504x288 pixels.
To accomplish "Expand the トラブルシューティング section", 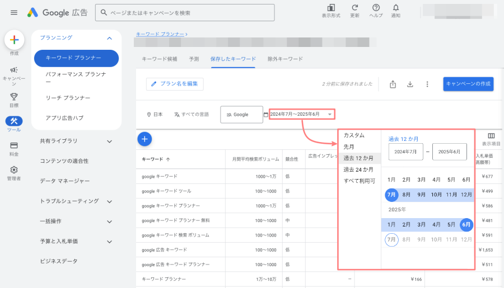I will pyautogui.click(x=109, y=202).
